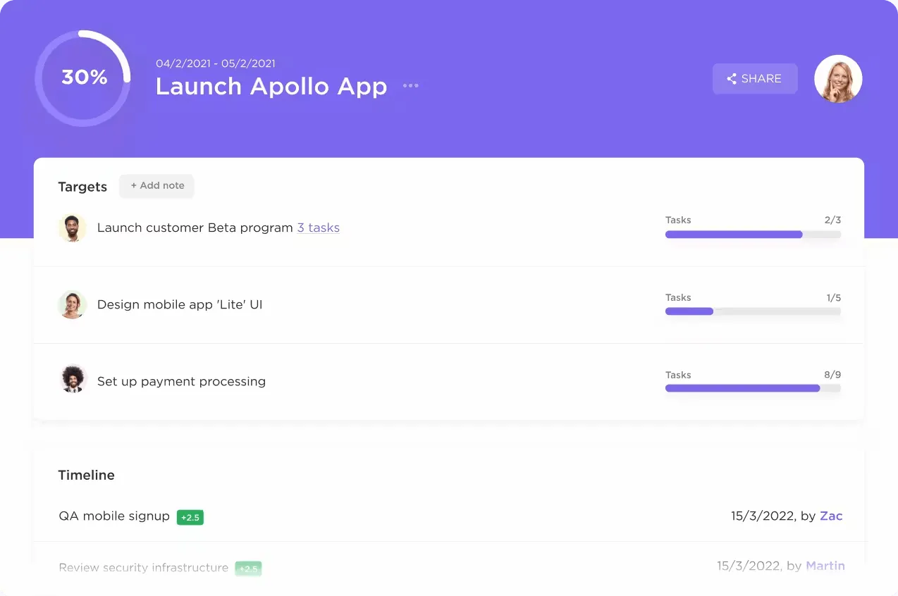
Task: Click the Launch Apollo App title
Action: (271, 86)
